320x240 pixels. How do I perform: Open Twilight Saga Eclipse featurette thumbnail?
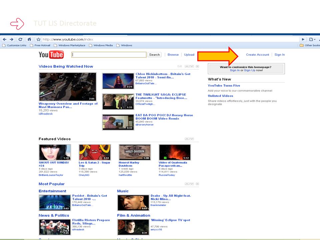pyautogui.click(x=118, y=102)
